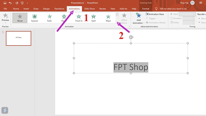Screen dimensions: 206x116
Task: Click the FPT Shop text in the slide
Action: (x=131, y=67)
